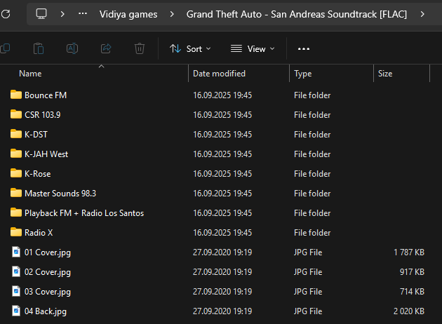442x324 pixels.
Task: Click the K-DST name text
Action: [36, 135]
